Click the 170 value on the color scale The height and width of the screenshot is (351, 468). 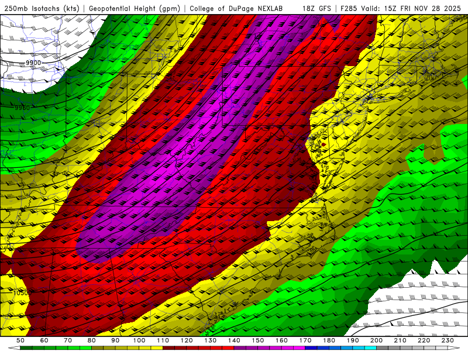click(305, 340)
